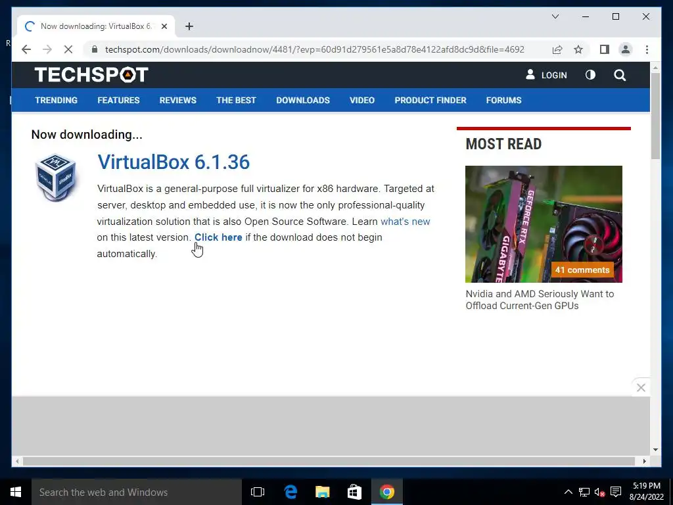The image size is (673, 505).
Task: Open the FEATURES menu
Action: point(118,100)
